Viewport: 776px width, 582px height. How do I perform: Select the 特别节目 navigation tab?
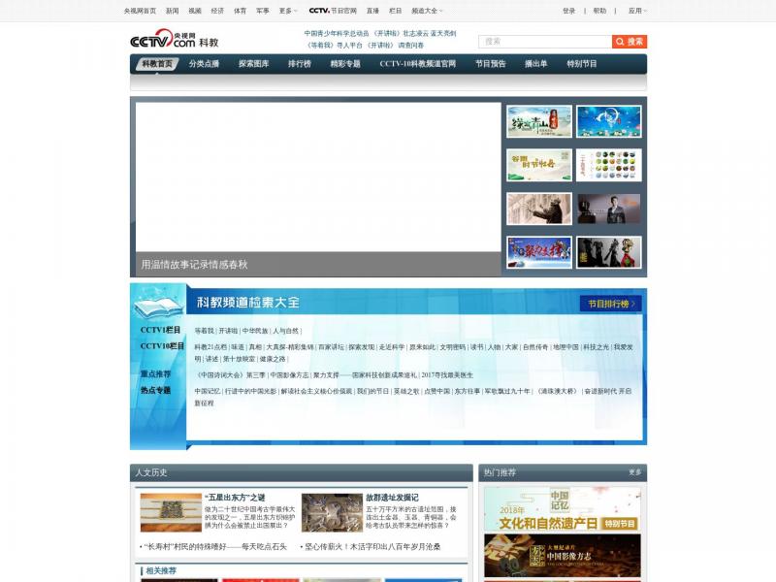pyautogui.click(x=581, y=64)
